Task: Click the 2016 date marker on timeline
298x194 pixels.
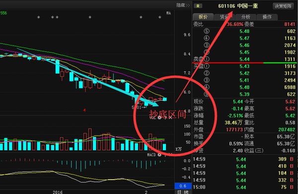Action: (x=58, y=192)
